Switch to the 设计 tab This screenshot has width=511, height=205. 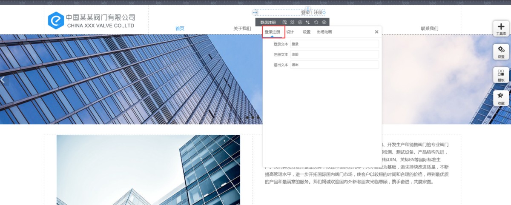[290, 32]
